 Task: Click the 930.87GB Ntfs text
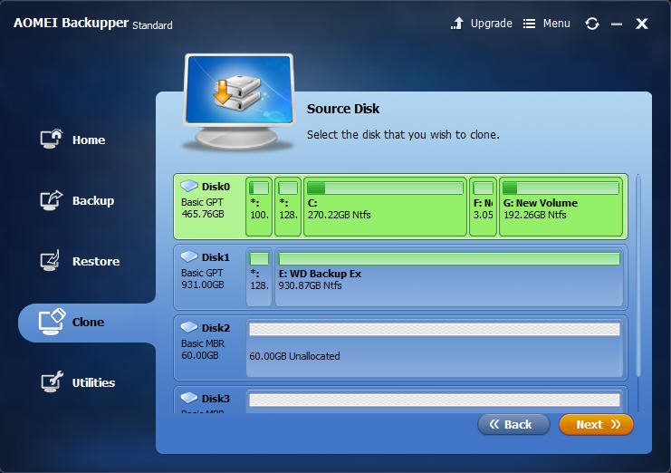(310, 285)
